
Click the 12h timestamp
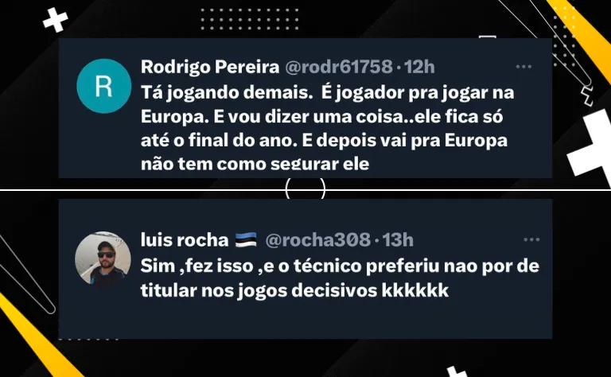(419, 67)
